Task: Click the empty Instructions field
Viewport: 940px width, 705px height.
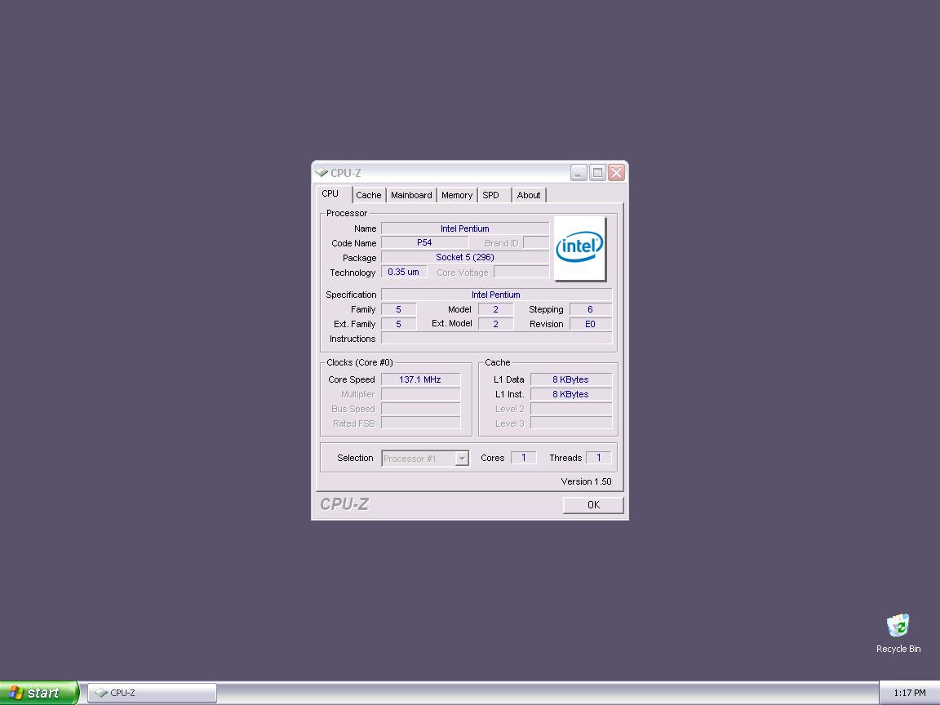Action: [496, 338]
